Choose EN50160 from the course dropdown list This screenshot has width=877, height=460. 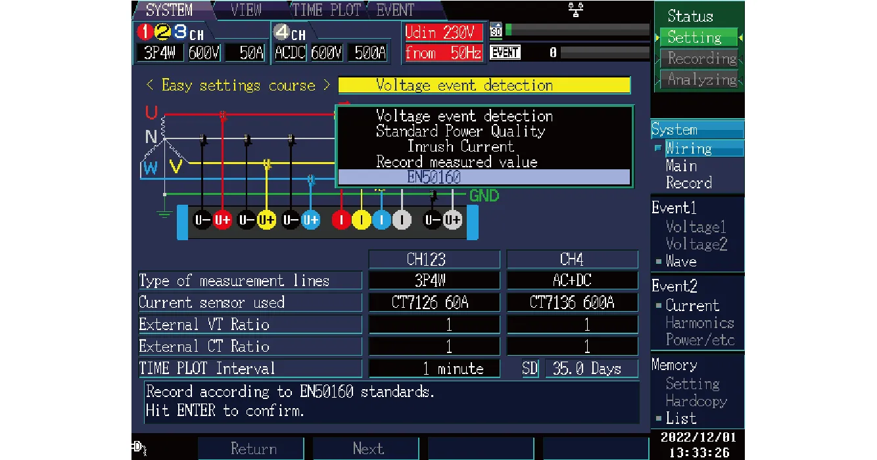[483, 178]
